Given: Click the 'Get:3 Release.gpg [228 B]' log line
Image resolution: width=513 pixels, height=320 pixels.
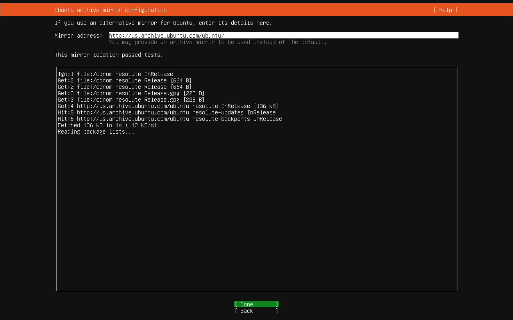Looking at the screenshot, I should (131, 93).
